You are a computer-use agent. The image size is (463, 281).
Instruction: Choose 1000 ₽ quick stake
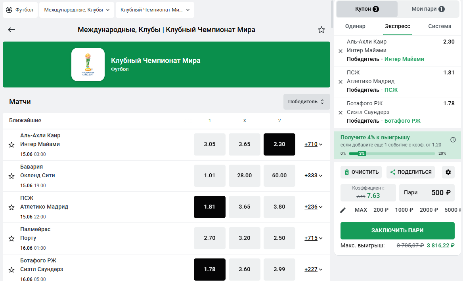click(404, 210)
